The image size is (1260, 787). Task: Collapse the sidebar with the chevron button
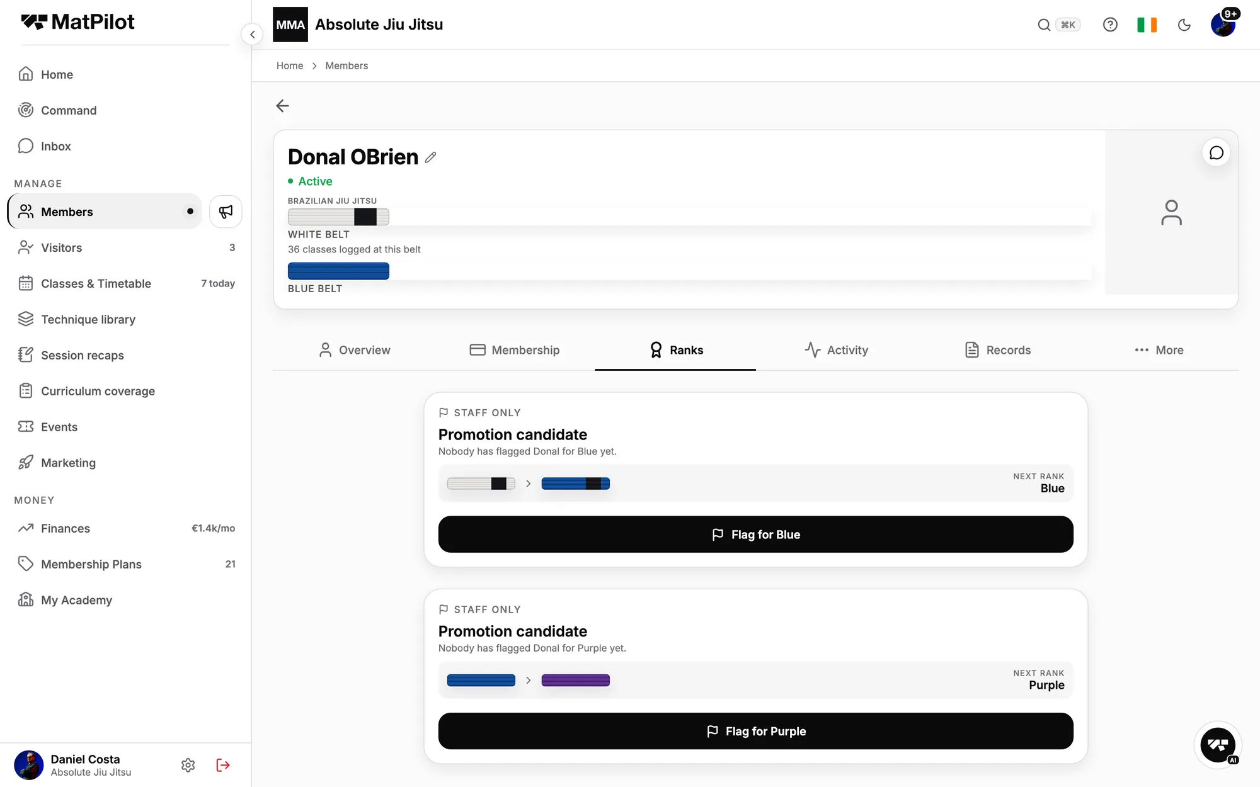click(252, 34)
